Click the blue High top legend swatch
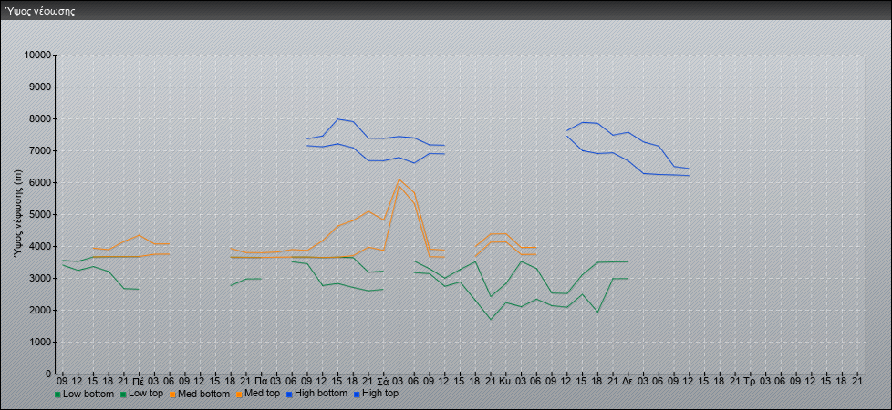This screenshot has width=892, height=410. tap(356, 395)
